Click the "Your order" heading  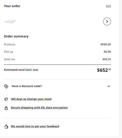tap(12, 6)
